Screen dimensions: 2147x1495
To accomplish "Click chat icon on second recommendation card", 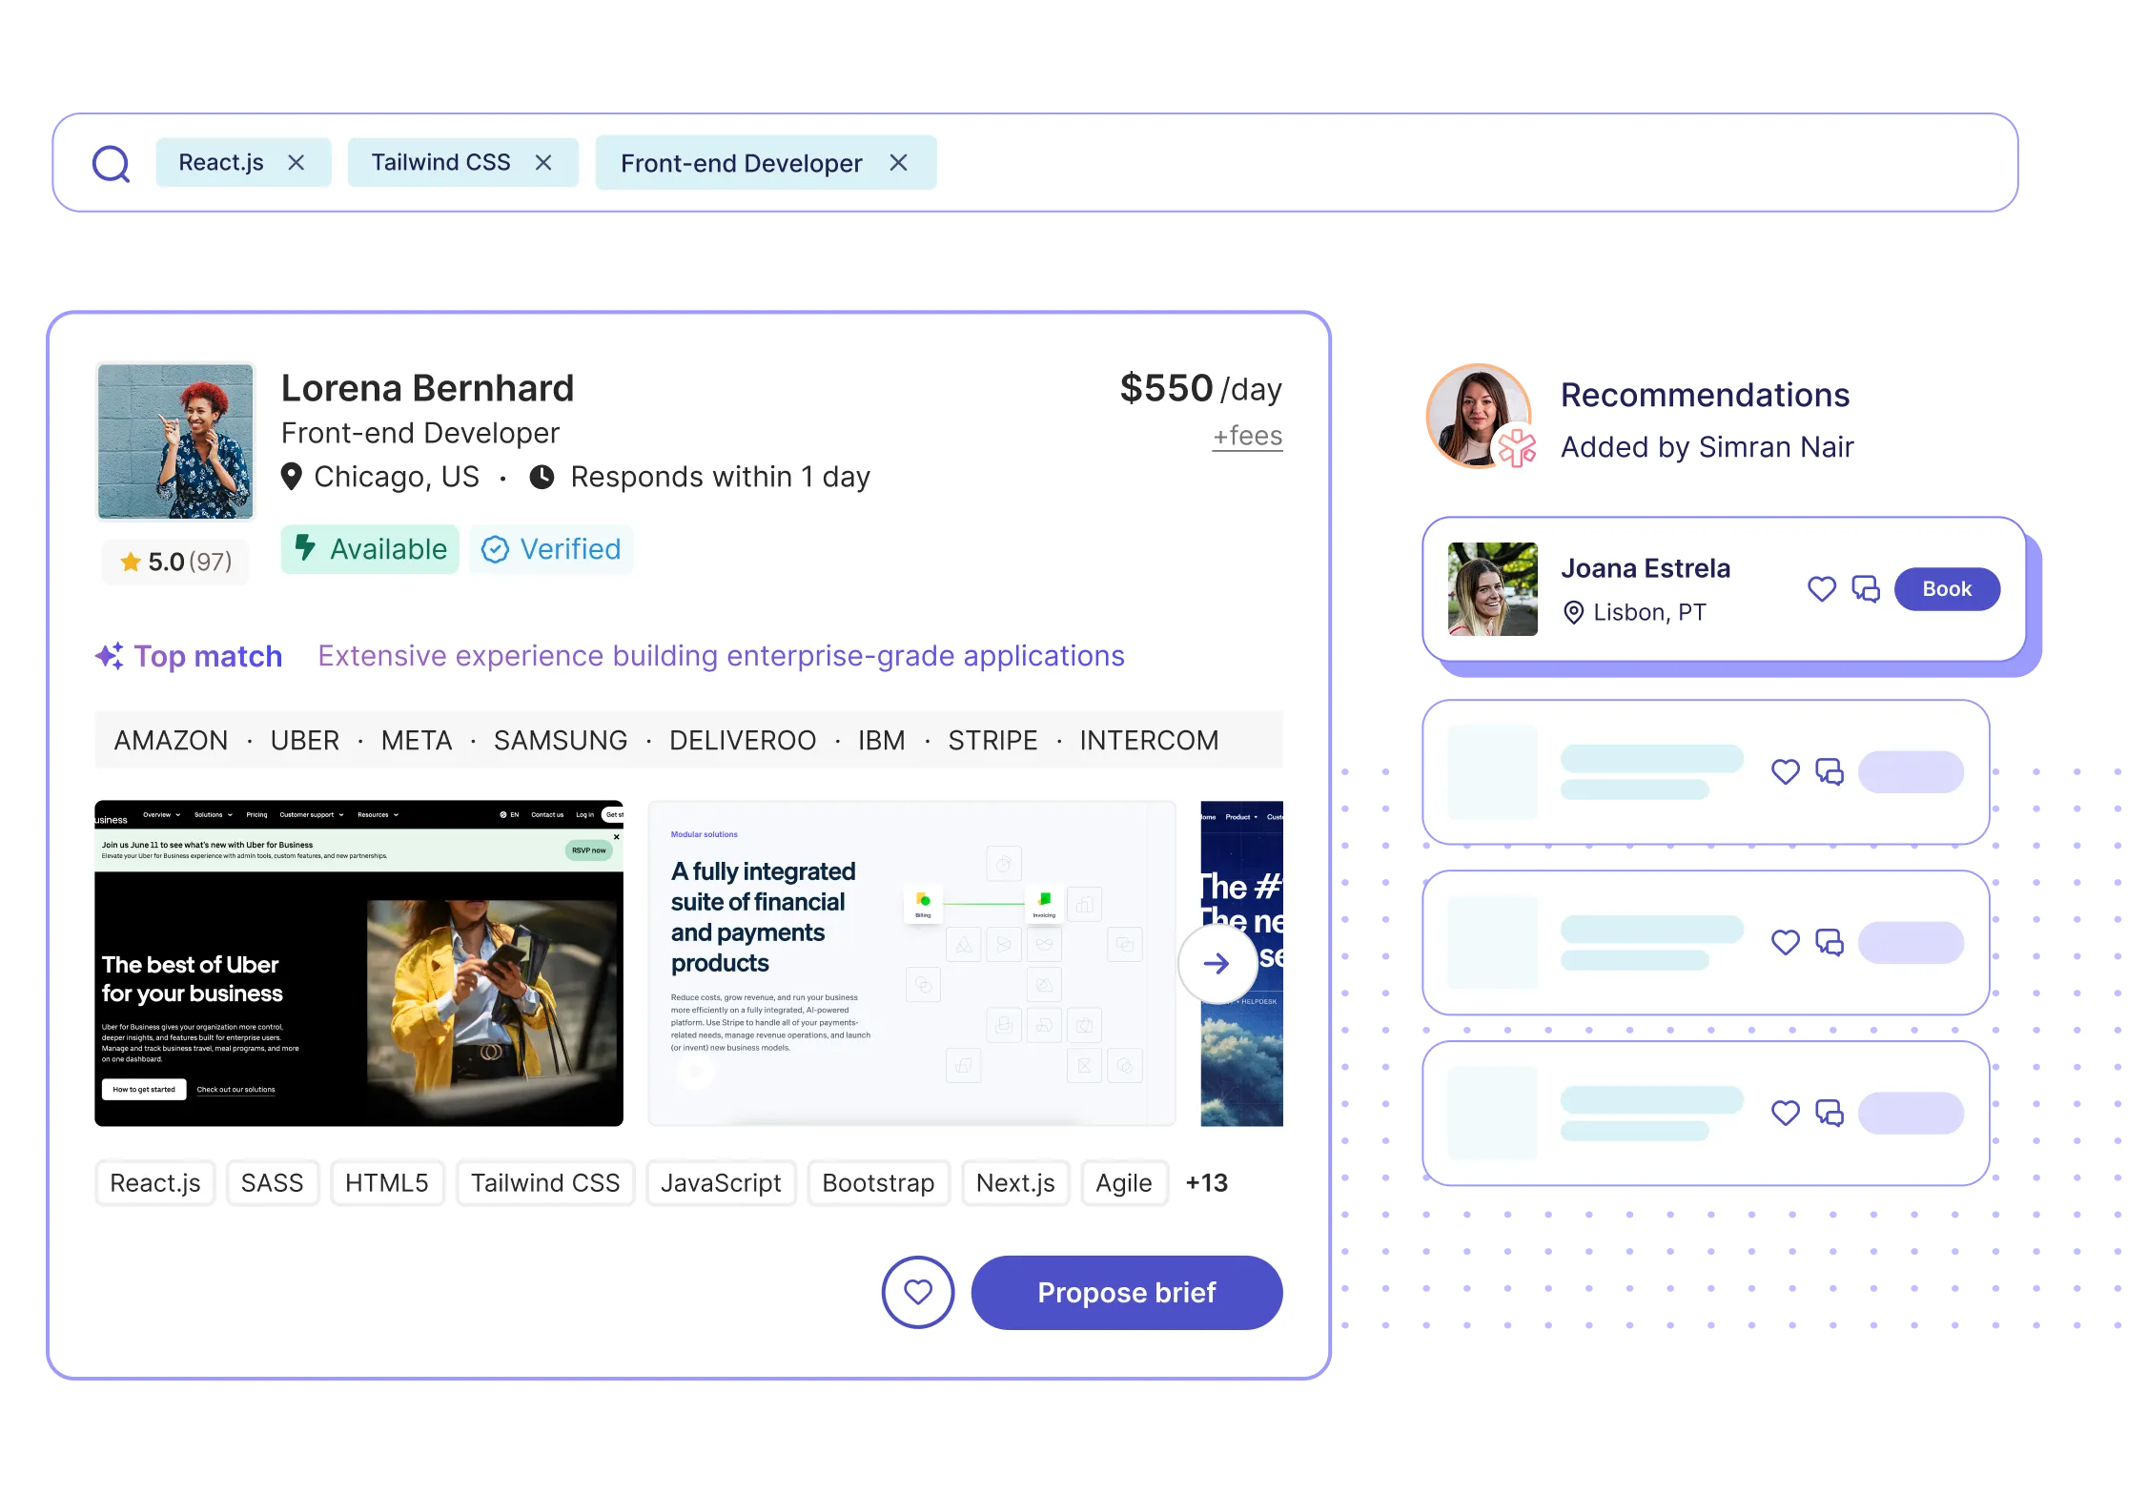I will (x=1829, y=771).
